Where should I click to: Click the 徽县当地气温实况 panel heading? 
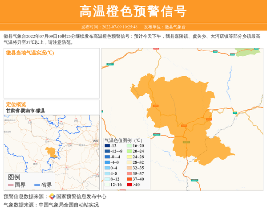pyautogui.click(x=30, y=53)
